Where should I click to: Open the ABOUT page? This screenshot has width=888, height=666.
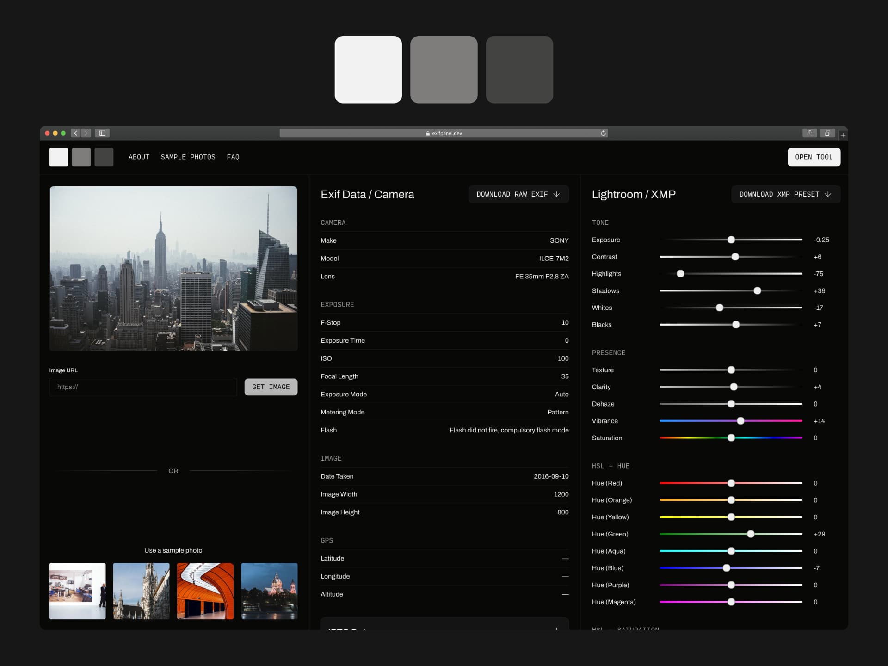139,157
